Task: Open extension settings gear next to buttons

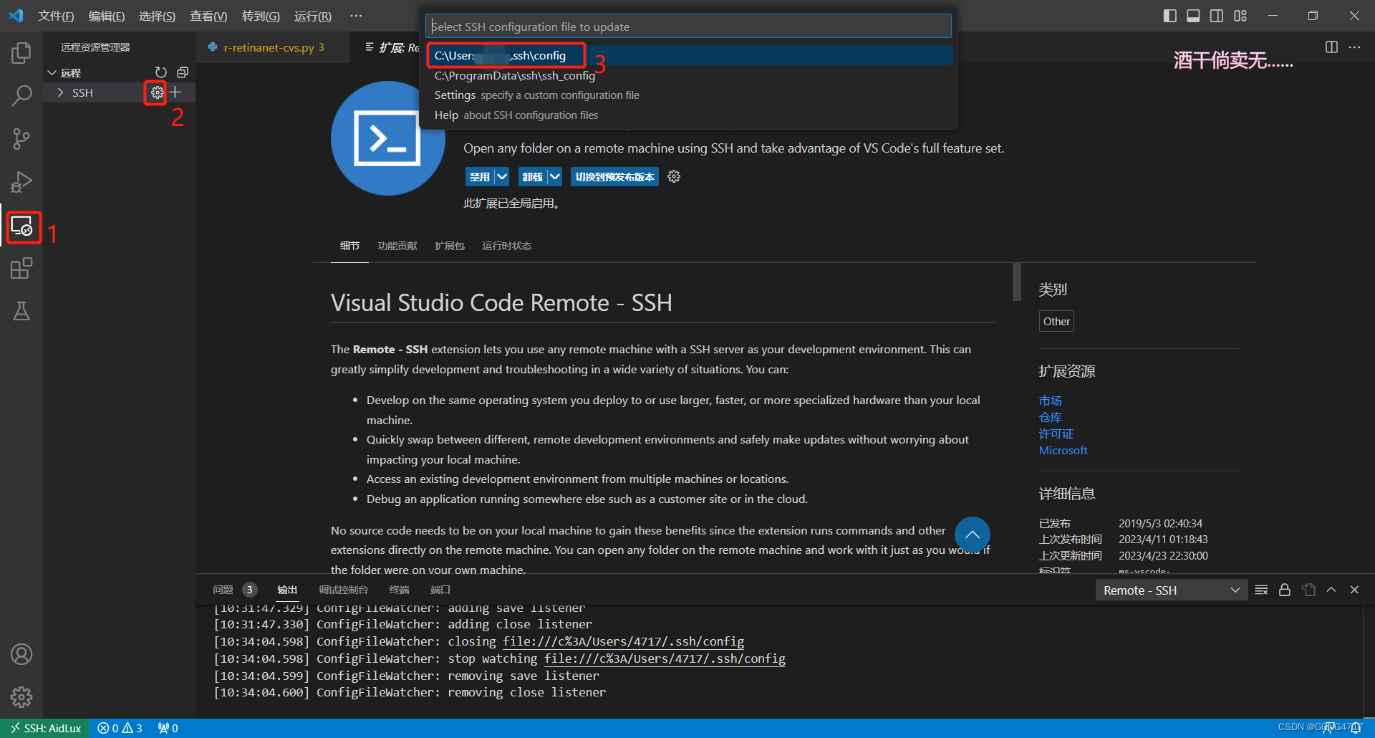Action: [674, 176]
